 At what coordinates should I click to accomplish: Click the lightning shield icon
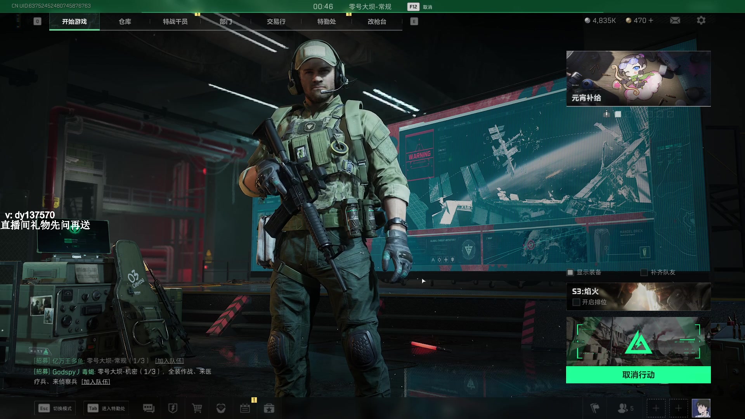pyautogui.click(x=173, y=408)
